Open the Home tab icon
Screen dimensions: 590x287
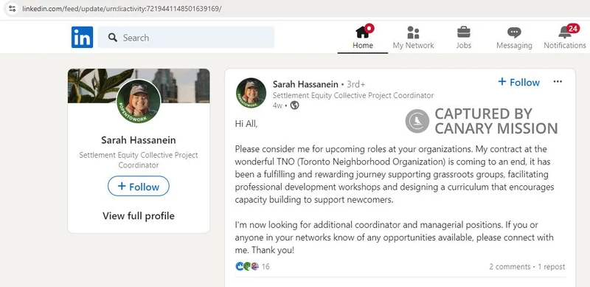363,32
